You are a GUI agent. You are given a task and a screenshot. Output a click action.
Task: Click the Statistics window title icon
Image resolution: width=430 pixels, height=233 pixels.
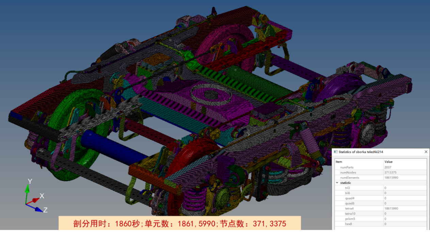click(336, 152)
